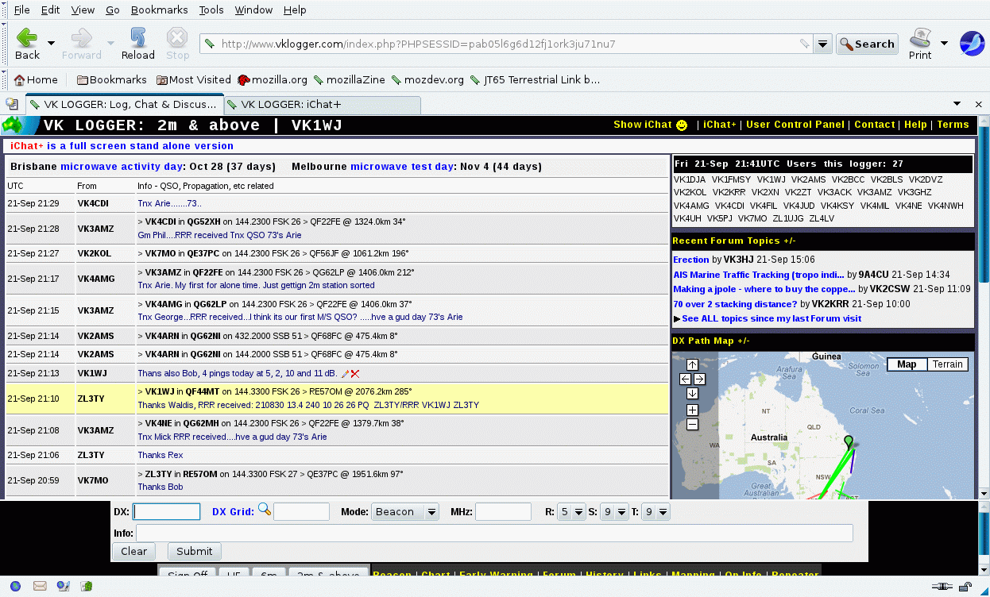Click the SeaMonkey throbber logo

tap(973, 44)
